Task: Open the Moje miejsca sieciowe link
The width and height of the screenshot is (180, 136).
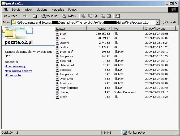Action: coord(18,71)
